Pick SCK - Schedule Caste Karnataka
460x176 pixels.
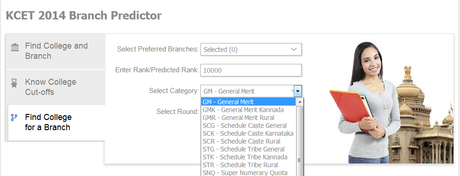coord(248,133)
